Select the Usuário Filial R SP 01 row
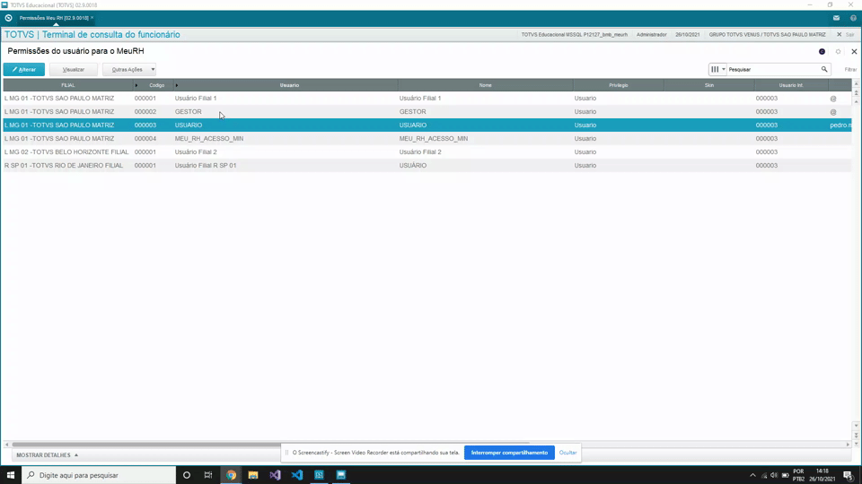 coord(427,165)
